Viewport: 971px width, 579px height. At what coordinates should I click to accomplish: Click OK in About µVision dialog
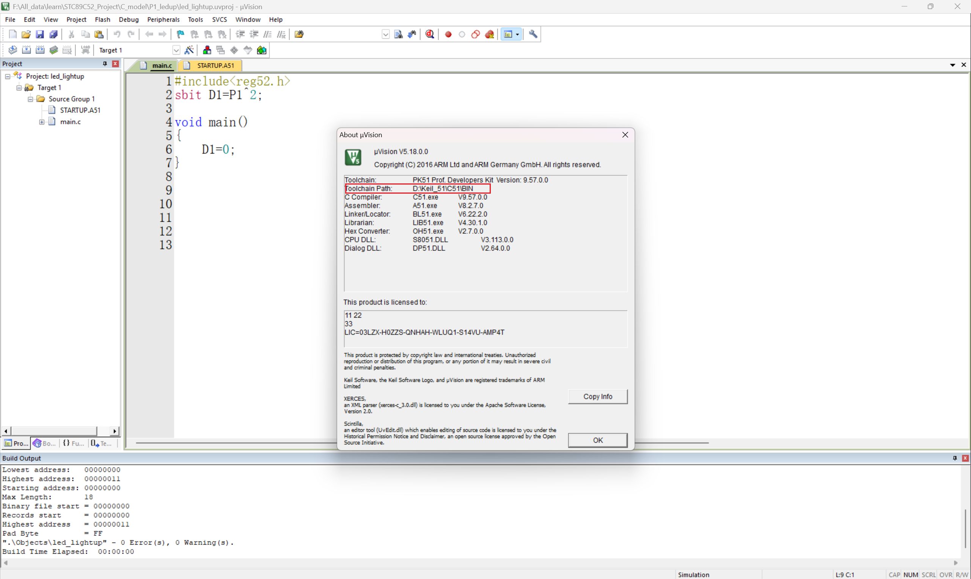point(597,440)
